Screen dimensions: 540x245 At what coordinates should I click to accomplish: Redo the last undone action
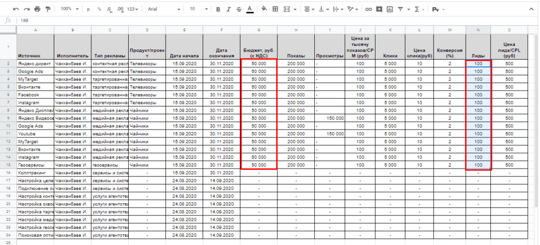(x=26, y=9)
